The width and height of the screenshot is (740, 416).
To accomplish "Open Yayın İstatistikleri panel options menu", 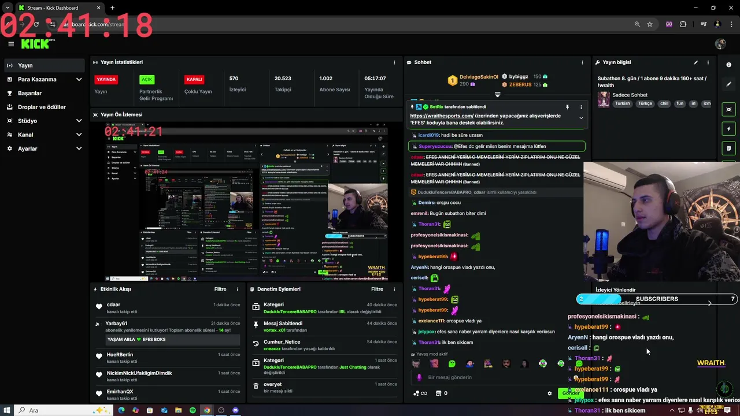I will (394, 62).
